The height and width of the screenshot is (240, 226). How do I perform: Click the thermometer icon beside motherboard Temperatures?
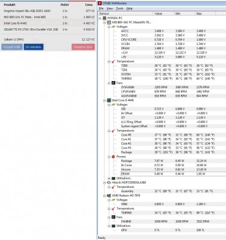pyautogui.click(x=114, y=61)
